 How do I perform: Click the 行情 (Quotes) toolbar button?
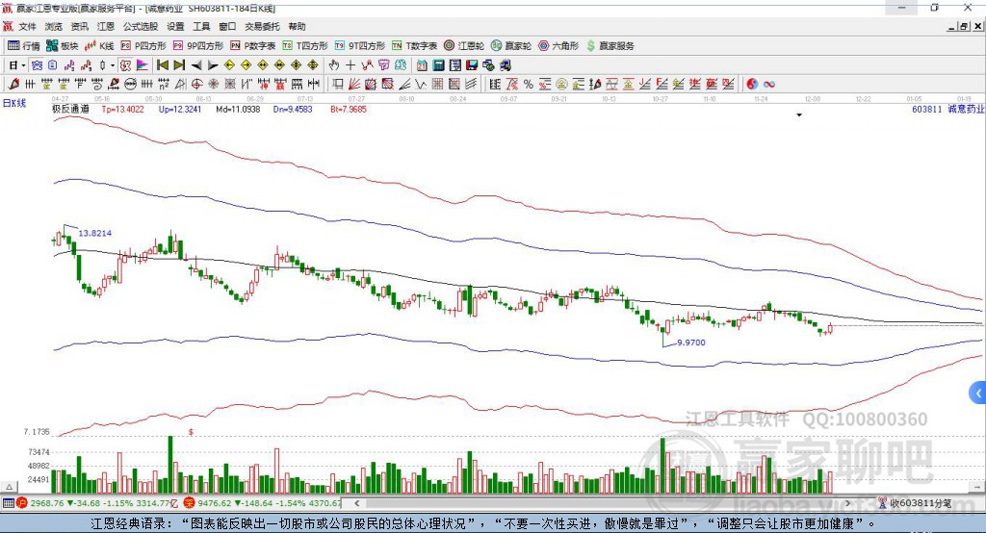click(24, 45)
